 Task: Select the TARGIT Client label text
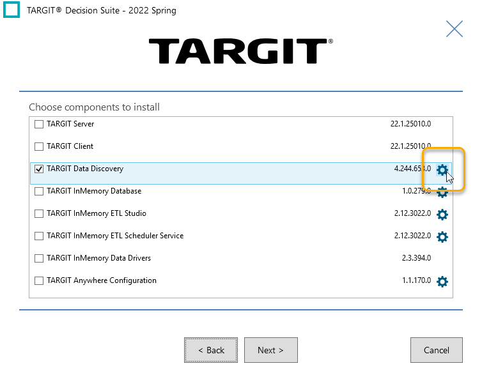[70, 146]
